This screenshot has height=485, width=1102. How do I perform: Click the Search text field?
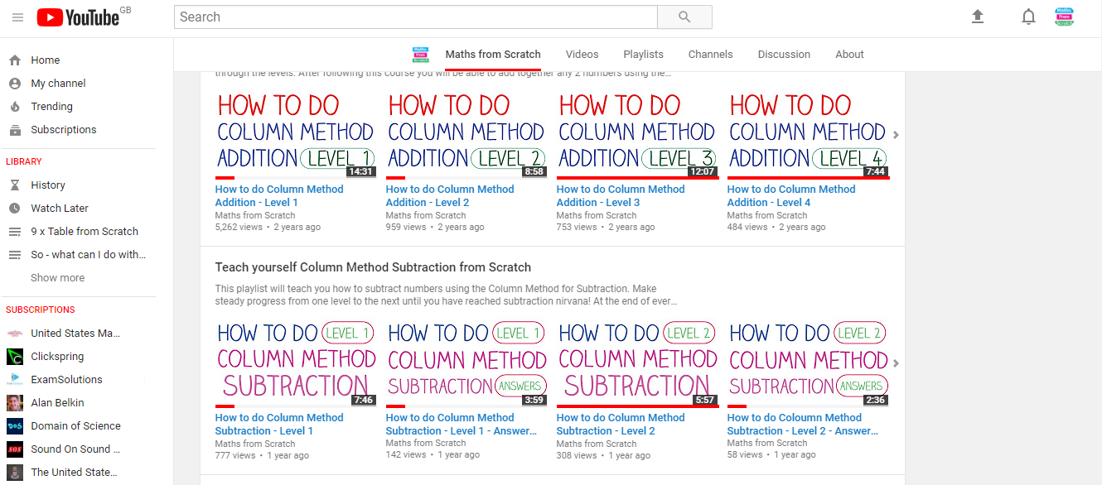coord(415,17)
